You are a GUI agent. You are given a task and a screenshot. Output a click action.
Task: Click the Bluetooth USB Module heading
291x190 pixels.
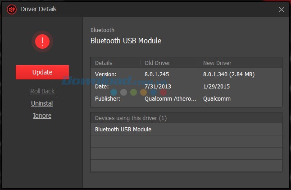(126, 41)
